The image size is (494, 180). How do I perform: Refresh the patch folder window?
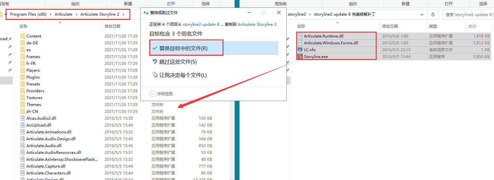coord(433,14)
